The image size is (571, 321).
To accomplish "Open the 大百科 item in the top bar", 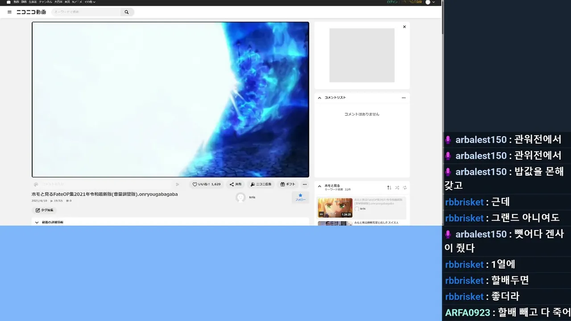I will pyautogui.click(x=58, y=2).
